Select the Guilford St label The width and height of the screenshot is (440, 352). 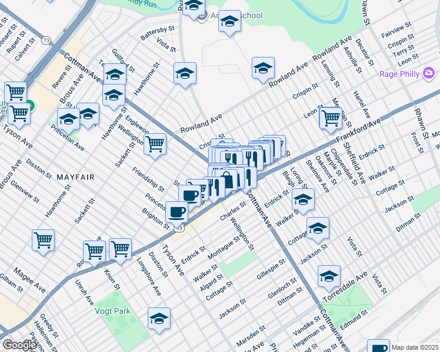tap(124, 60)
